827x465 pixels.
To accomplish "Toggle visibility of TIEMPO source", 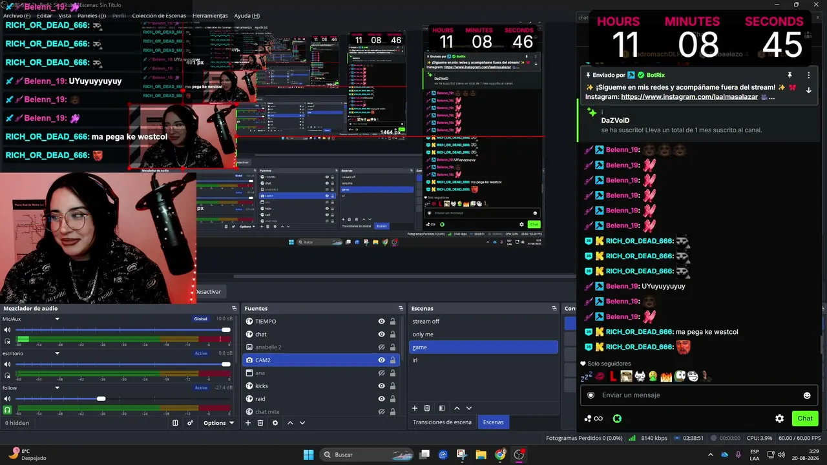I will [382, 321].
